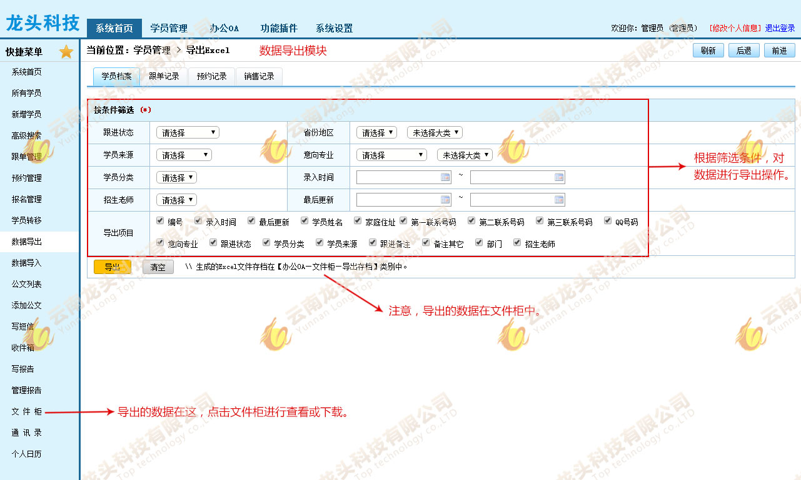The image size is (801, 480).
Task: Toggle the QQ号码 export checkbox
Action: tap(608, 221)
